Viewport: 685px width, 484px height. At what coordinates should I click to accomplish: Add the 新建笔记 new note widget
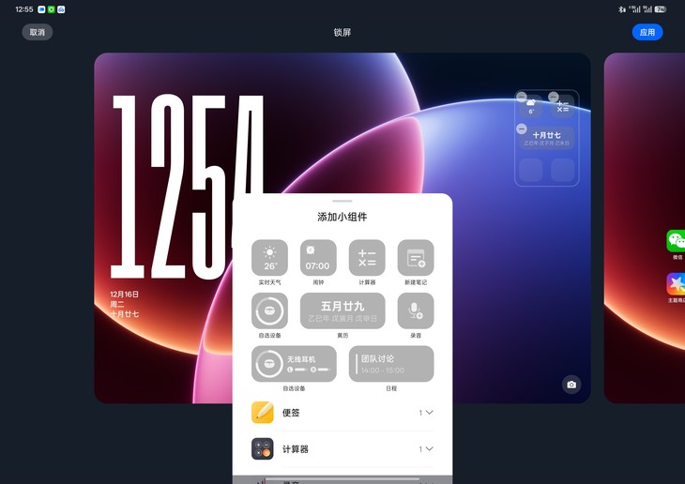(416, 258)
